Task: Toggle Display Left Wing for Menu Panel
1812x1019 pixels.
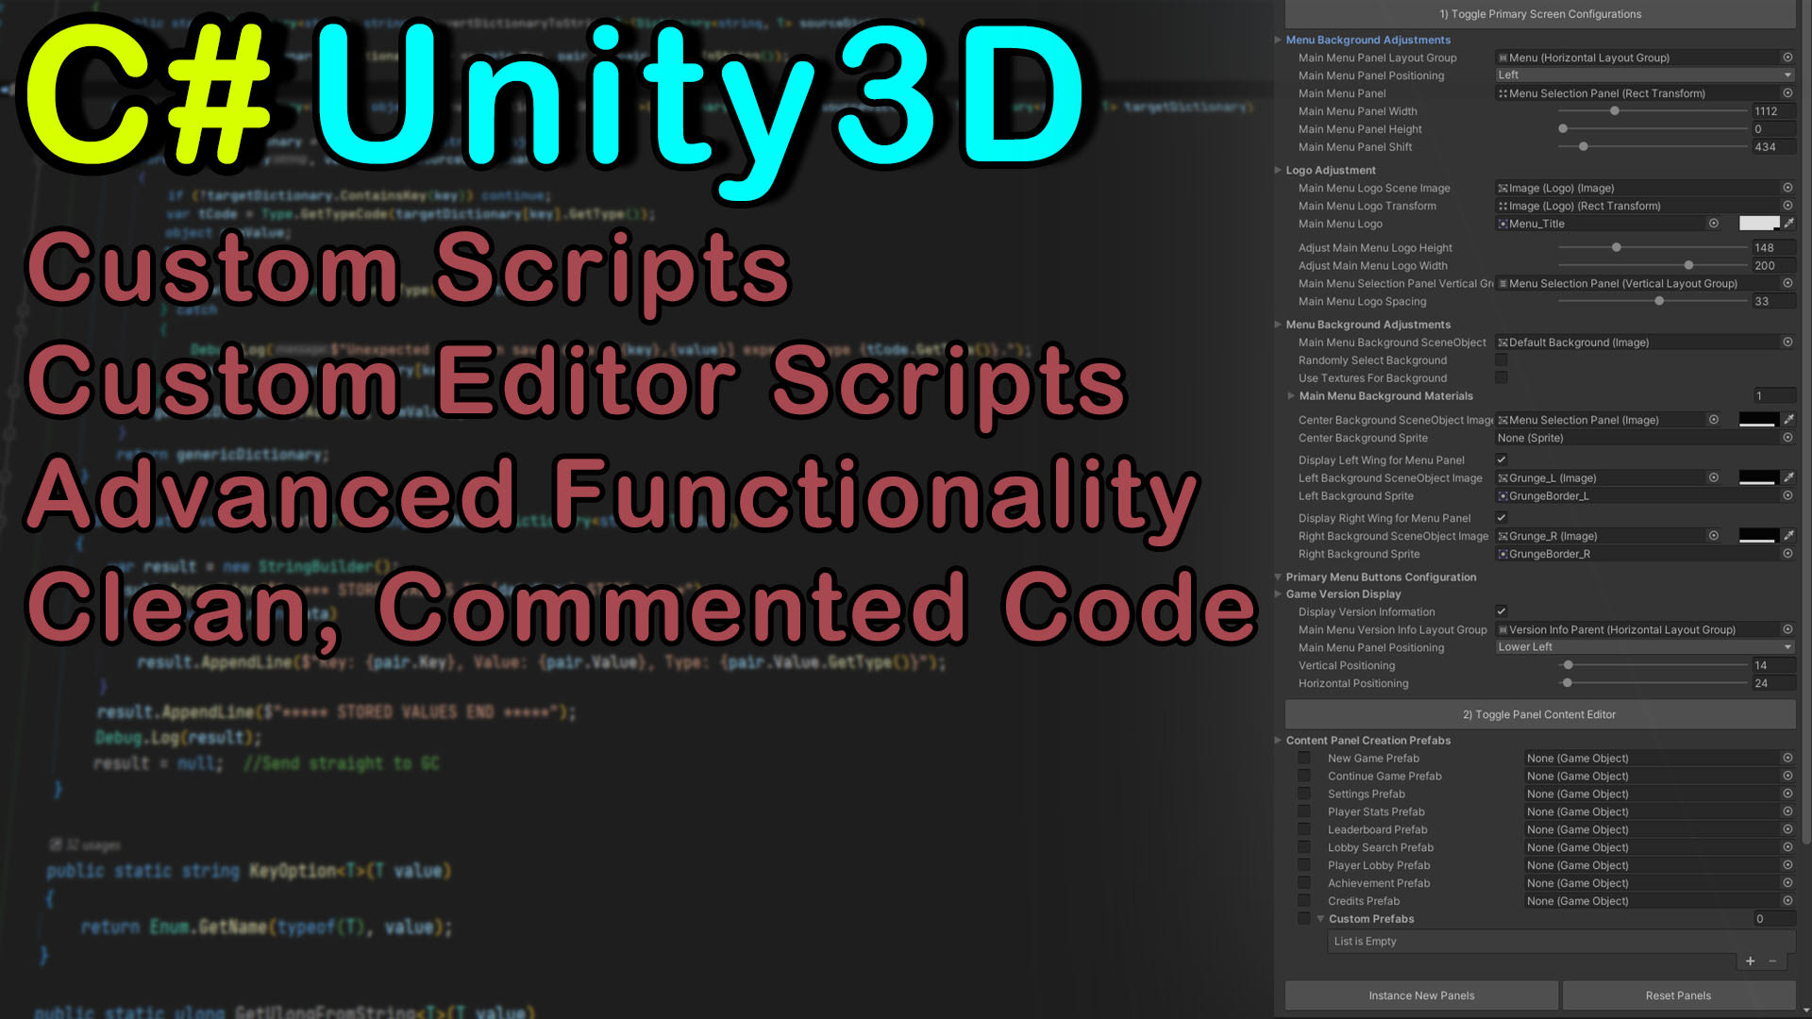Action: [x=1502, y=460]
